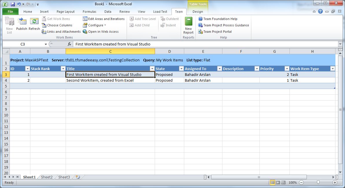
Task: Refresh the work item list
Action: [x=34, y=24]
